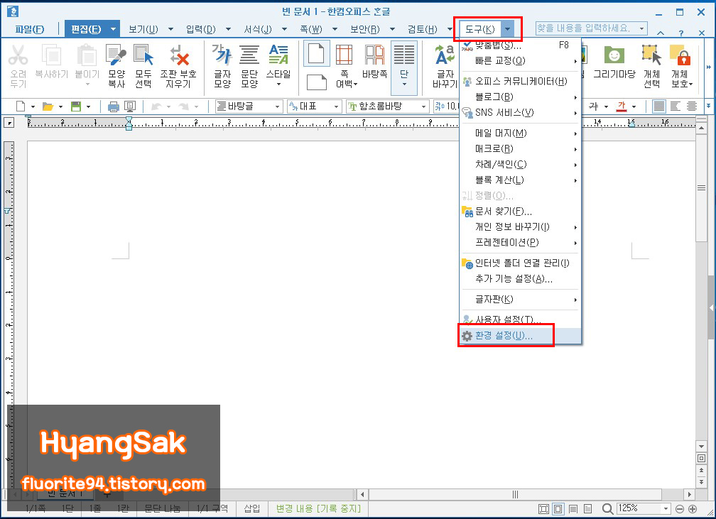Screen dimensions: 716x519
Task: Select landscape page orientation icon
Action: click(x=317, y=82)
